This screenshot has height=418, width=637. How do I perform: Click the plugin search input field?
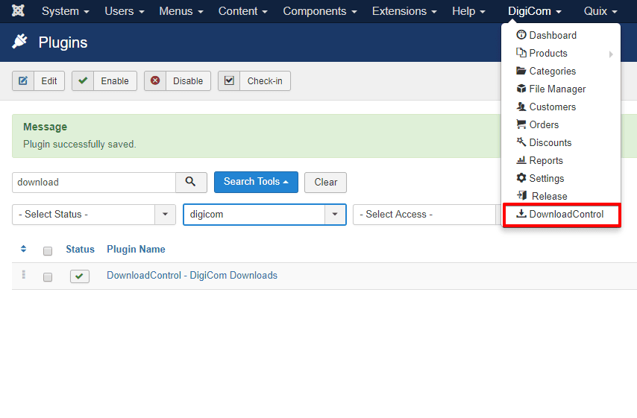pos(94,182)
